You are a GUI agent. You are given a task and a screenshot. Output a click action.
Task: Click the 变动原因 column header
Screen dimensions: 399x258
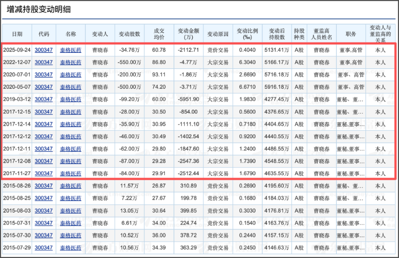(x=218, y=34)
